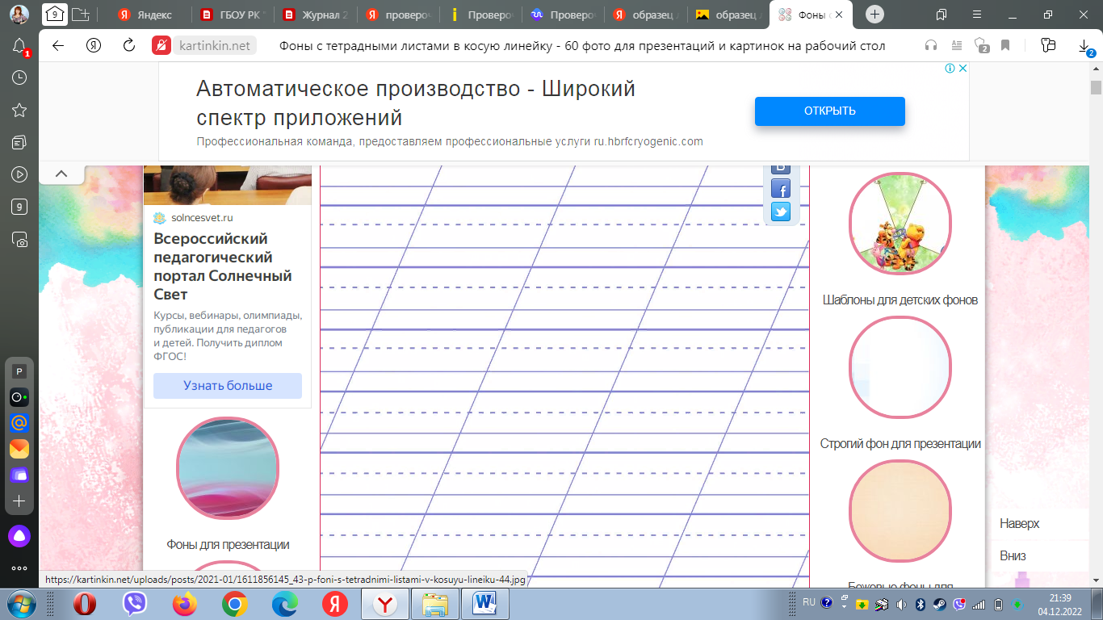Screen dimensions: 1103x620
Task: Open the volume control in tray
Action: pyautogui.click(x=901, y=604)
